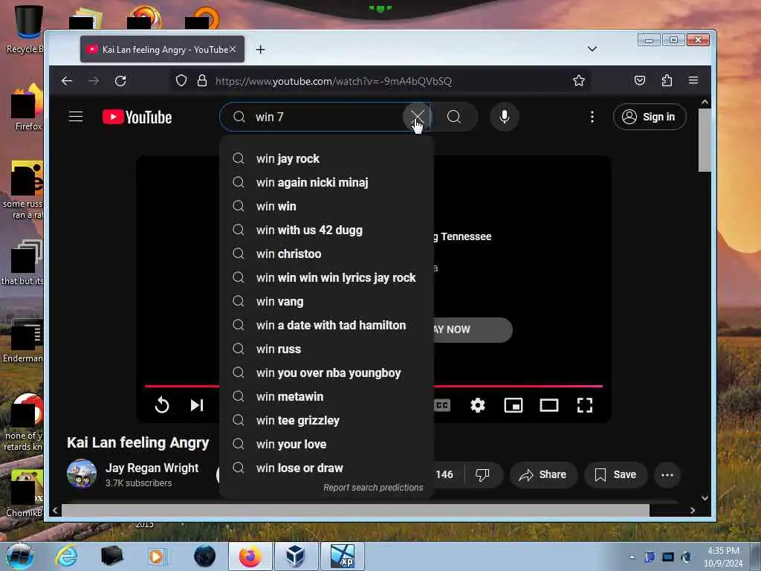The height and width of the screenshot is (571, 761).
Task: Replay the video with replay button
Action: pyautogui.click(x=161, y=405)
